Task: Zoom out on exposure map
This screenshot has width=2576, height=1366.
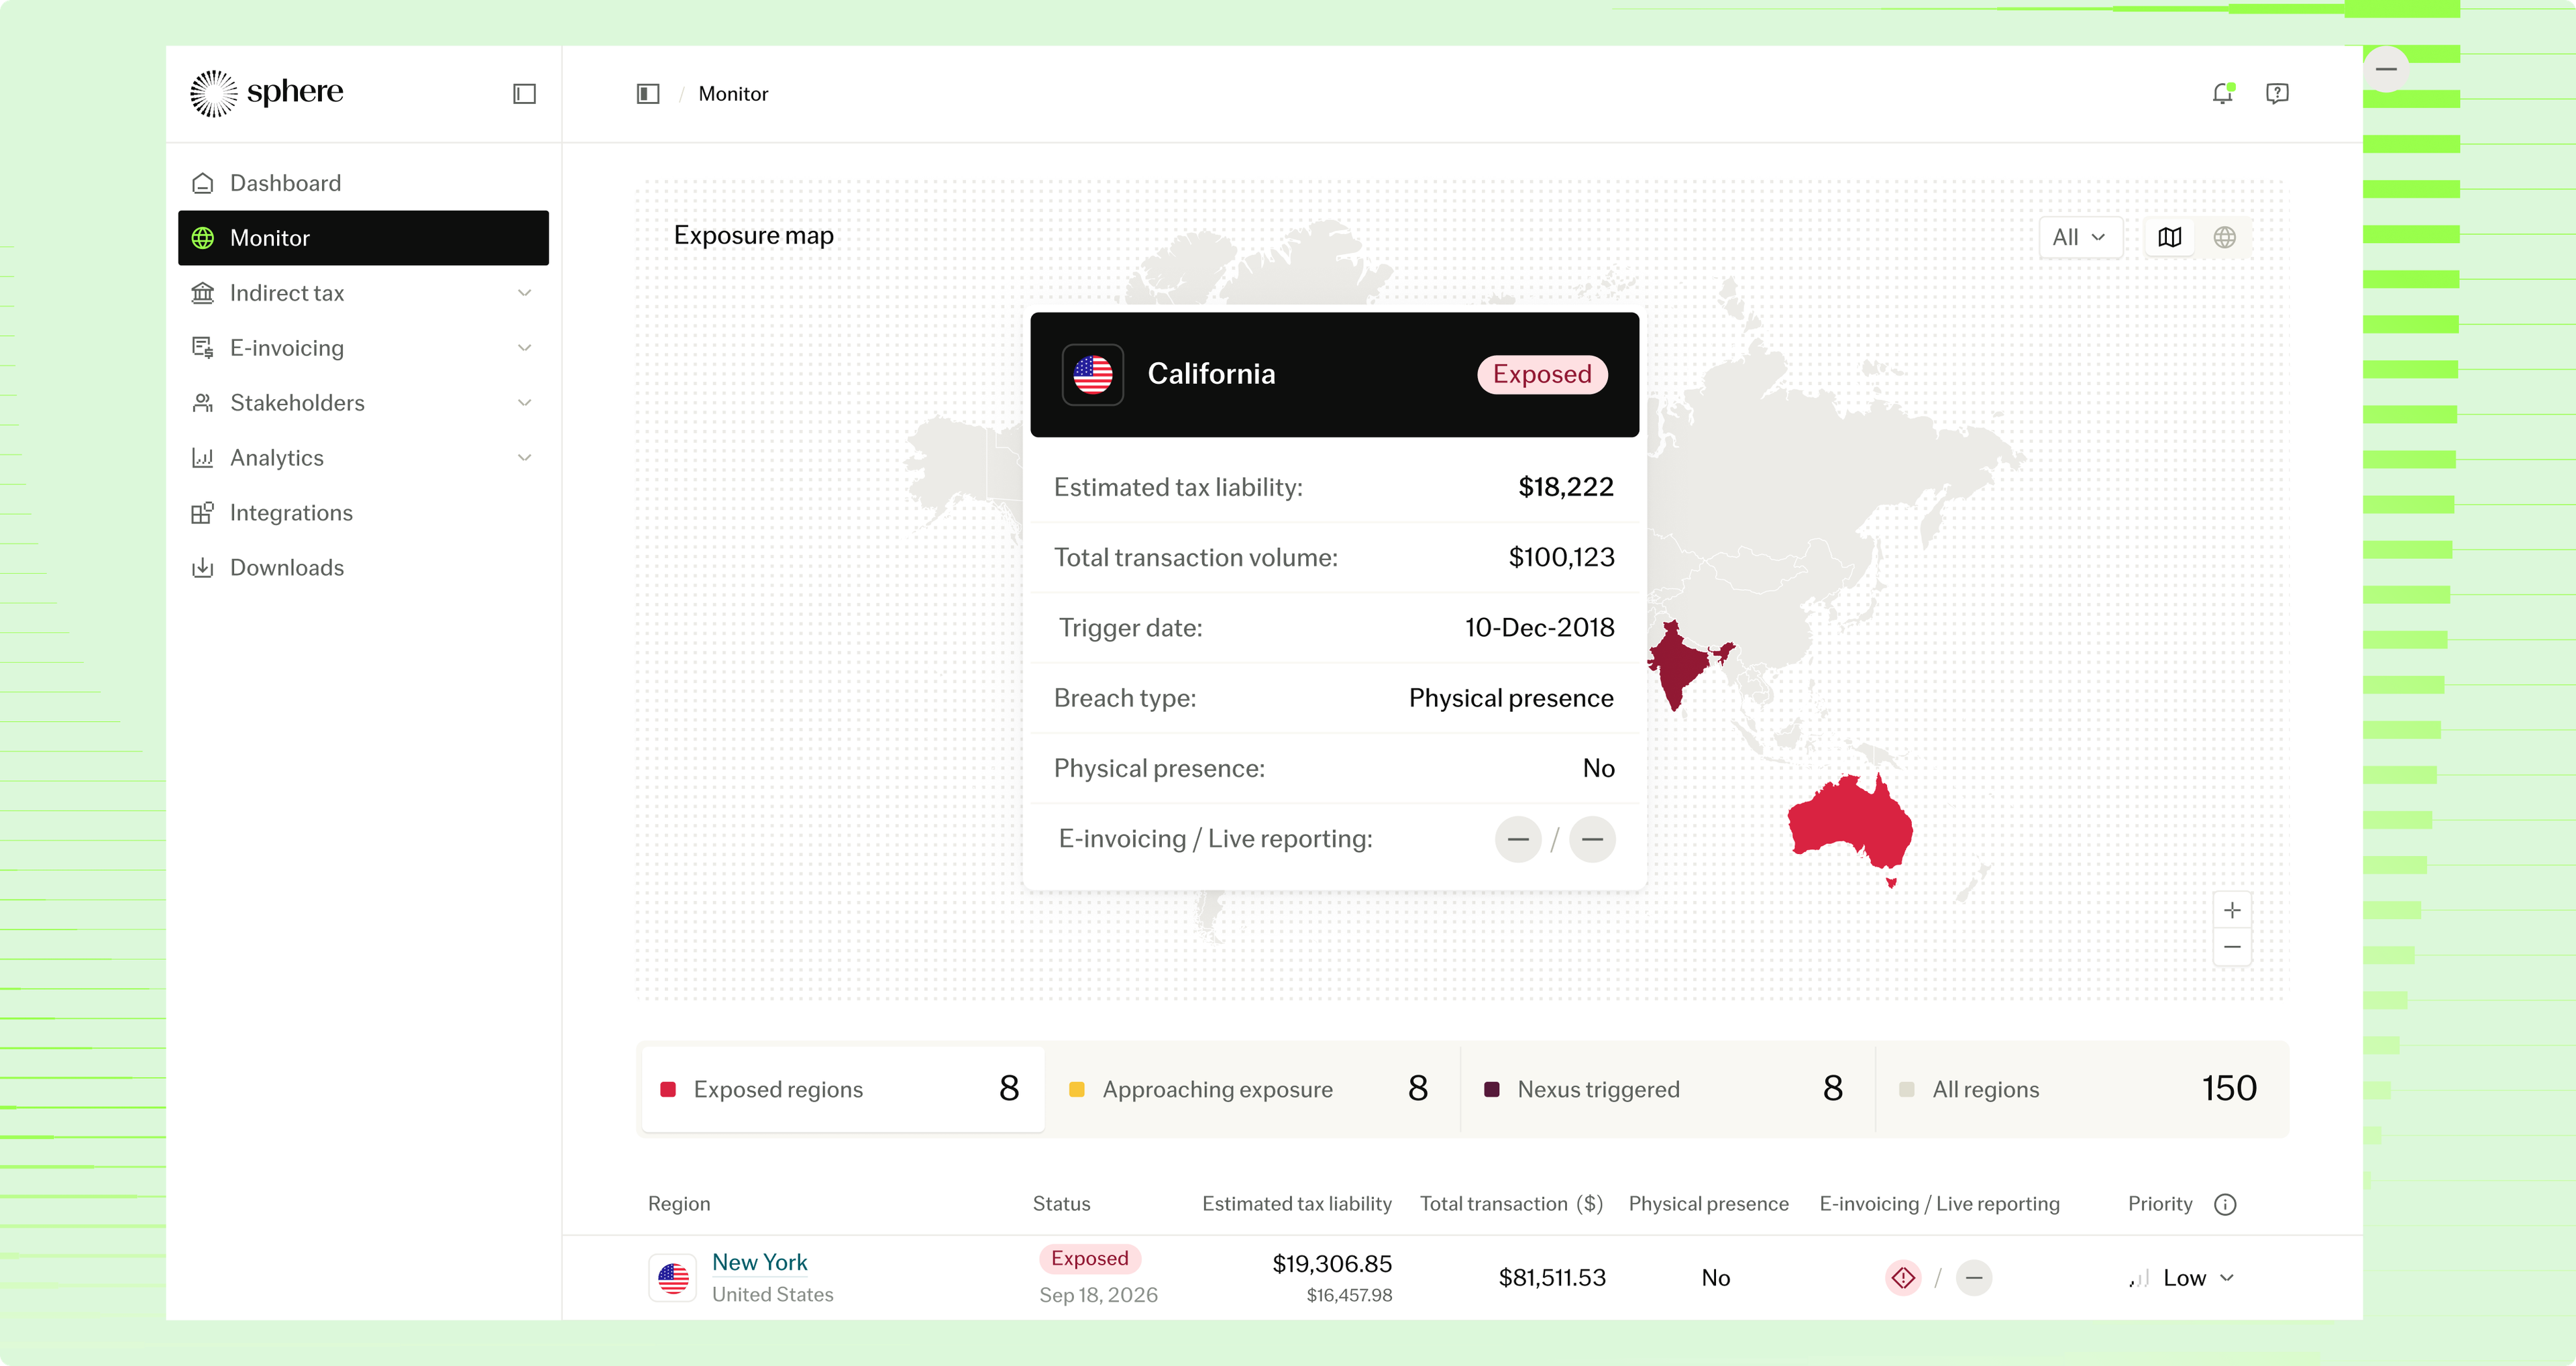Action: click(x=2232, y=947)
